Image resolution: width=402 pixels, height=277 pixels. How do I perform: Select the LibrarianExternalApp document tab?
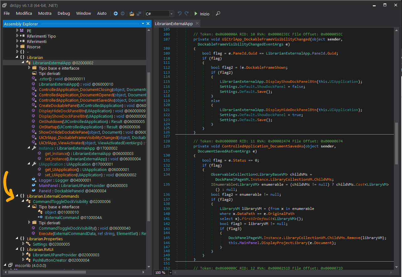coord(174,24)
